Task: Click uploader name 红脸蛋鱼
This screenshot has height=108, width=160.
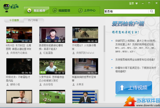Action: click(48, 53)
